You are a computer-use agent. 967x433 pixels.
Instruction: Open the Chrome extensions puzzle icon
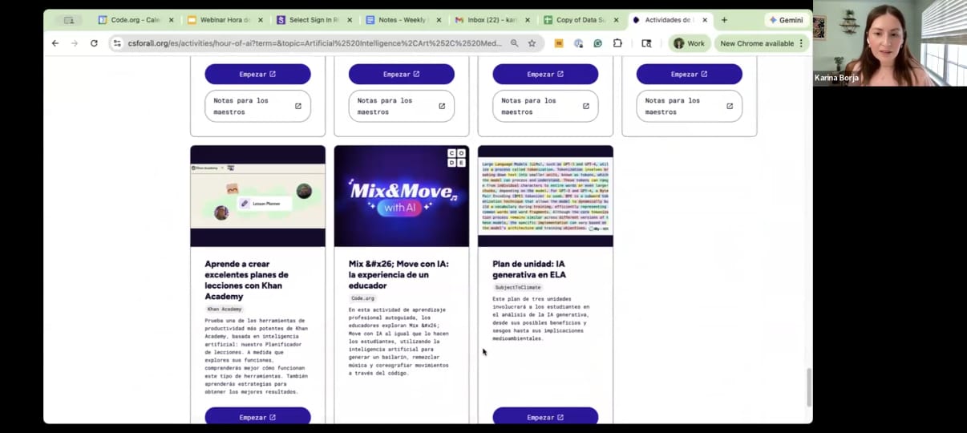coord(617,43)
